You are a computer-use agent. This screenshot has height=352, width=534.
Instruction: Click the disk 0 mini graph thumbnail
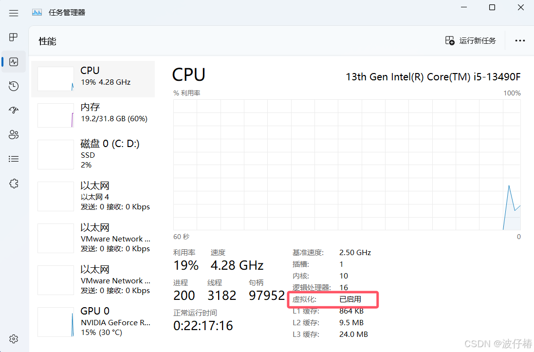click(55, 154)
